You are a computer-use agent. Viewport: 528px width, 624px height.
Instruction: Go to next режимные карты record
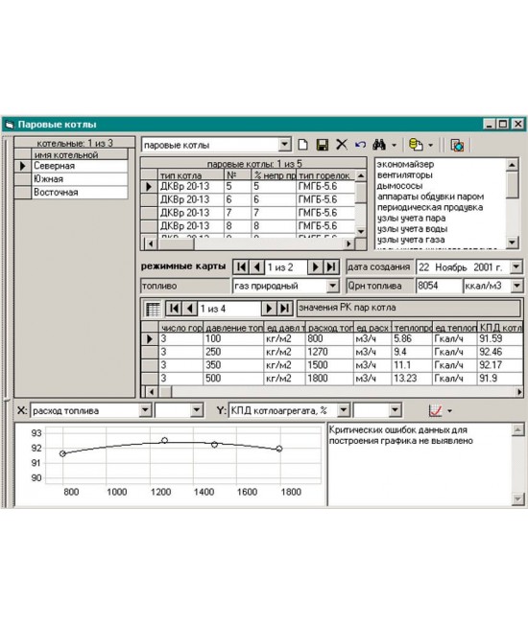coord(315,266)
